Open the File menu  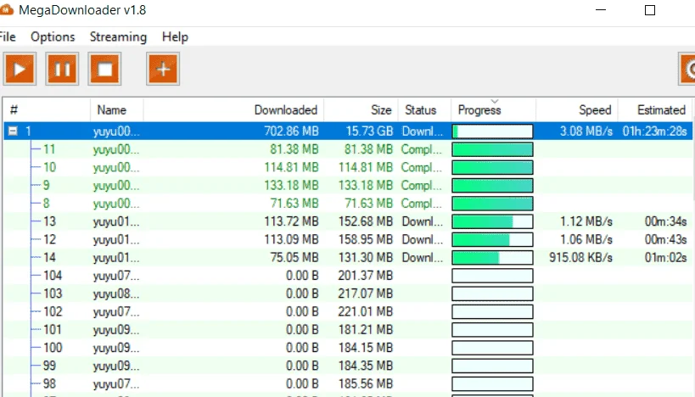point(8,36)
